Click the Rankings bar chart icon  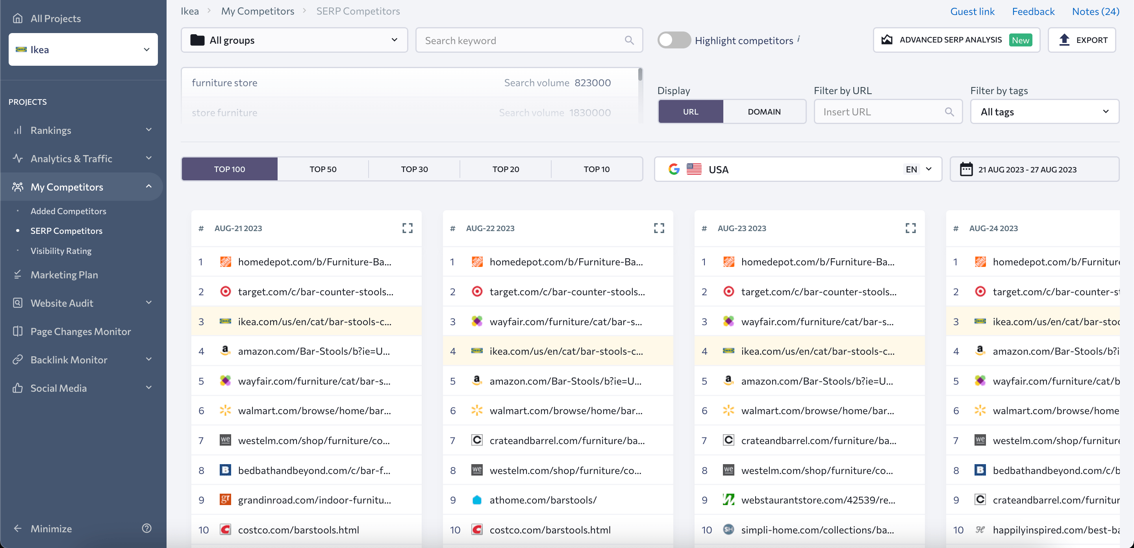coord(18,130)
